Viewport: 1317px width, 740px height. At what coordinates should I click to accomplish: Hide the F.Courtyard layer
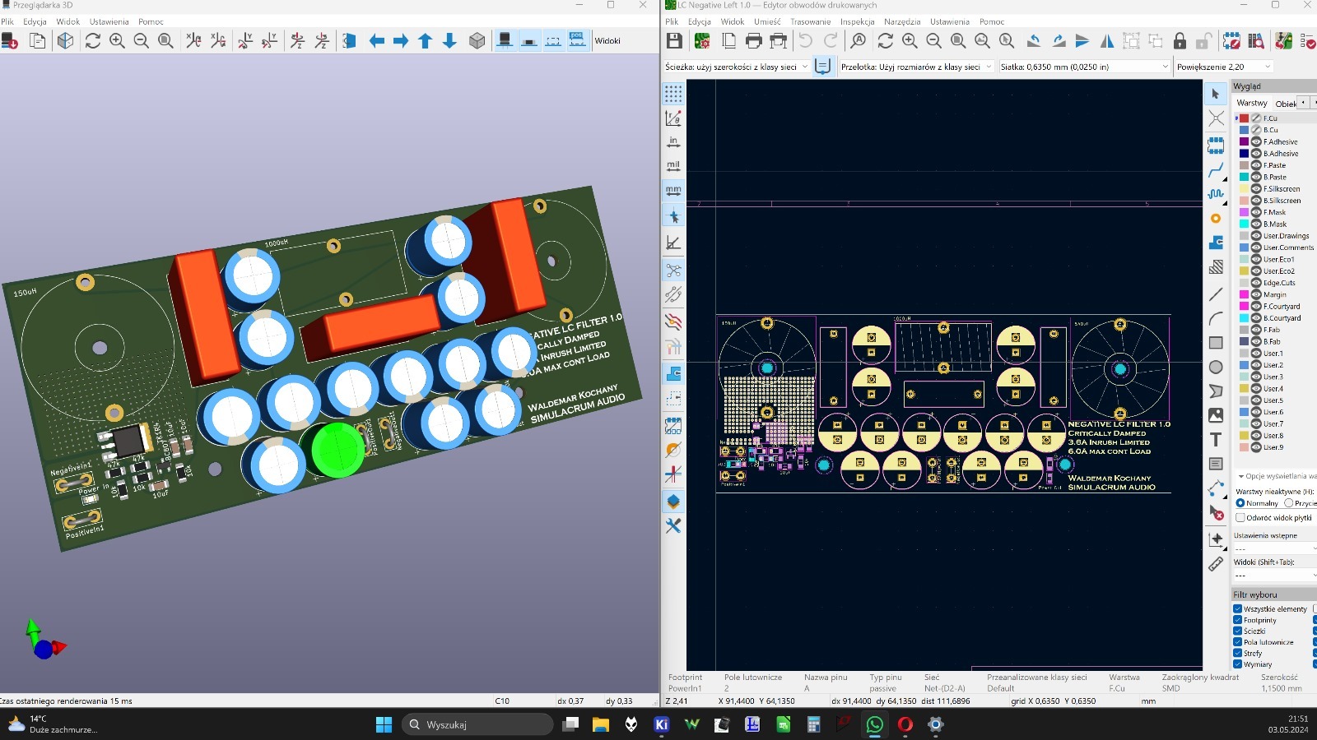point(1256,306)
